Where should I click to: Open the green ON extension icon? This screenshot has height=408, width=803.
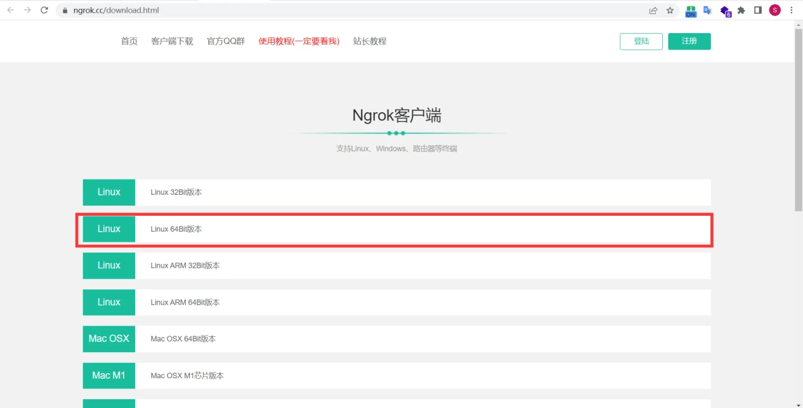click(x=691, y=11)
